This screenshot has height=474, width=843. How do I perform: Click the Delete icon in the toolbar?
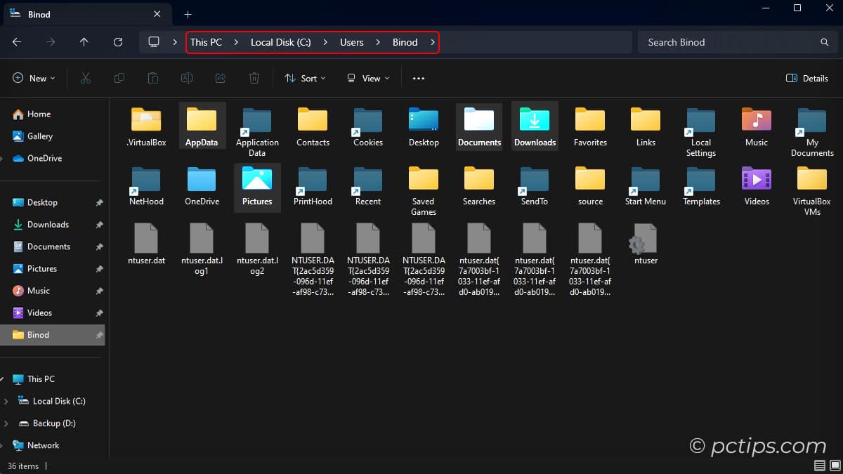pyautogui.click(x=254, y=78)
